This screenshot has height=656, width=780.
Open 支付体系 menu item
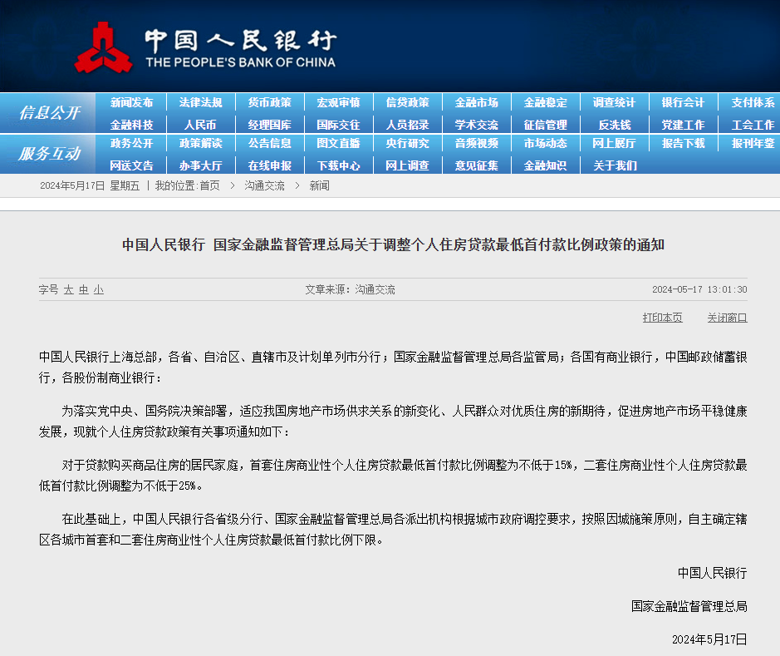coord(753,102)
